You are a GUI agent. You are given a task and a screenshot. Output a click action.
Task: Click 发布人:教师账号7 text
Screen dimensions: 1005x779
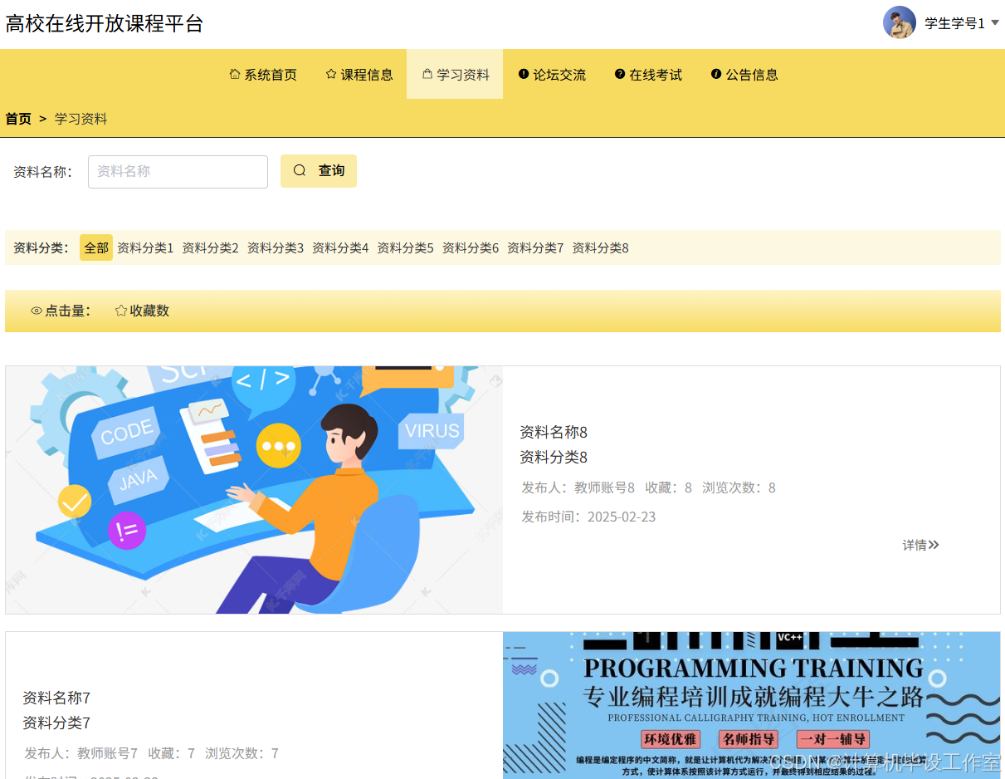pos(81,753)
